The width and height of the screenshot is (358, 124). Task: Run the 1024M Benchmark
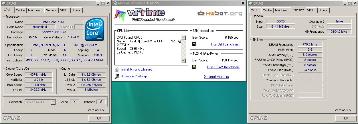pyautogui.click(x=223, y=67)
